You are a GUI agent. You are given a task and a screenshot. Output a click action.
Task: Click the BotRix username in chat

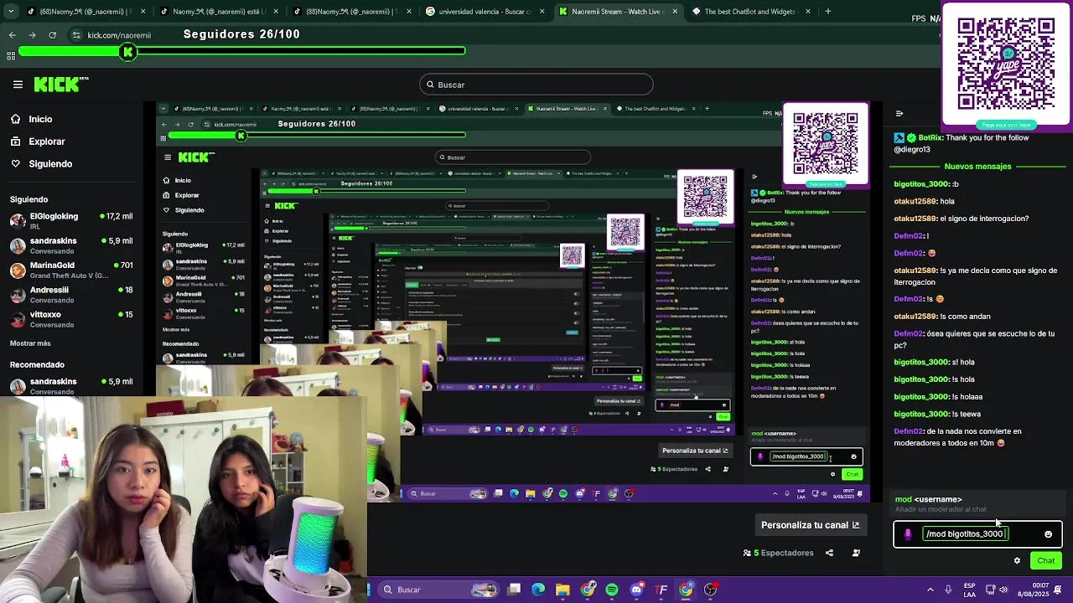pos(930,138)
